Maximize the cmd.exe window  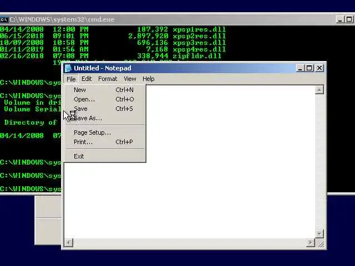click(x=349, y=19)
